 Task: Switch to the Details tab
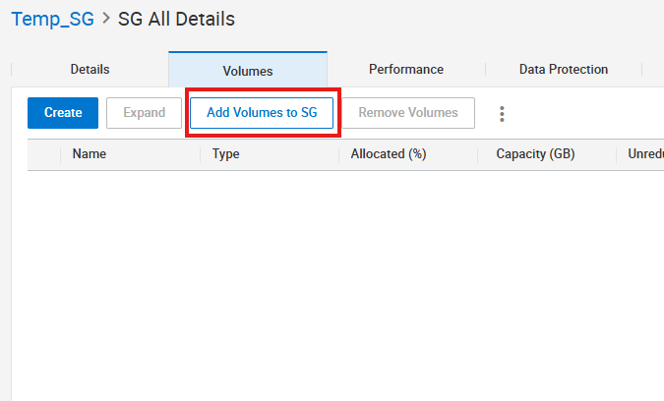(x=90, y=70)
